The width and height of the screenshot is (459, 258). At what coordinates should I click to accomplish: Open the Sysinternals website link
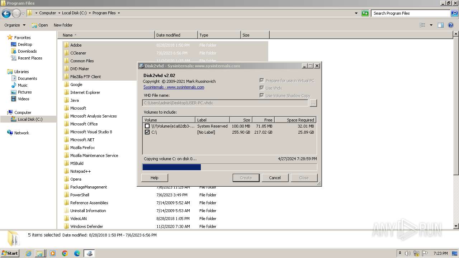coord(174,87)
